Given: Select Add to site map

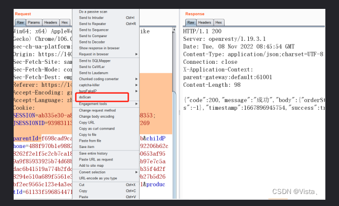Looking at the screenshot, I should point(105,166).
